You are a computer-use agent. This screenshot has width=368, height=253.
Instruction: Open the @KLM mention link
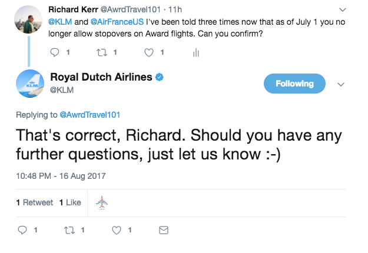tap(60, 22)
